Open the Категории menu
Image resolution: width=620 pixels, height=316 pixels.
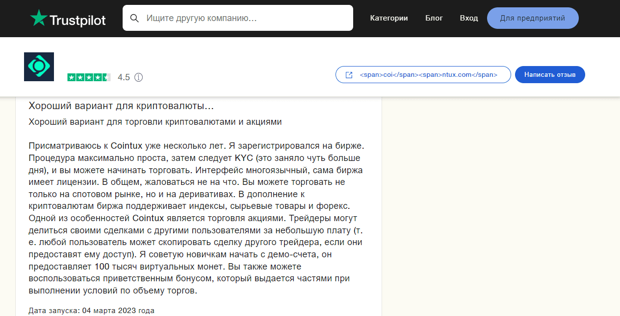[x=389, y=18]
